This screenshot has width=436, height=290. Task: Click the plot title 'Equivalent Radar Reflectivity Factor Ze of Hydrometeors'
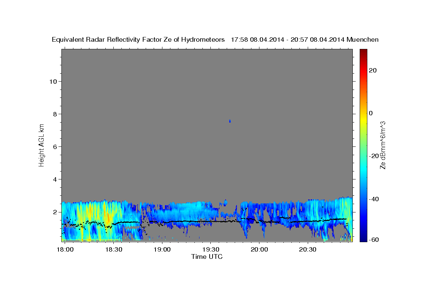tap(138, 40)
